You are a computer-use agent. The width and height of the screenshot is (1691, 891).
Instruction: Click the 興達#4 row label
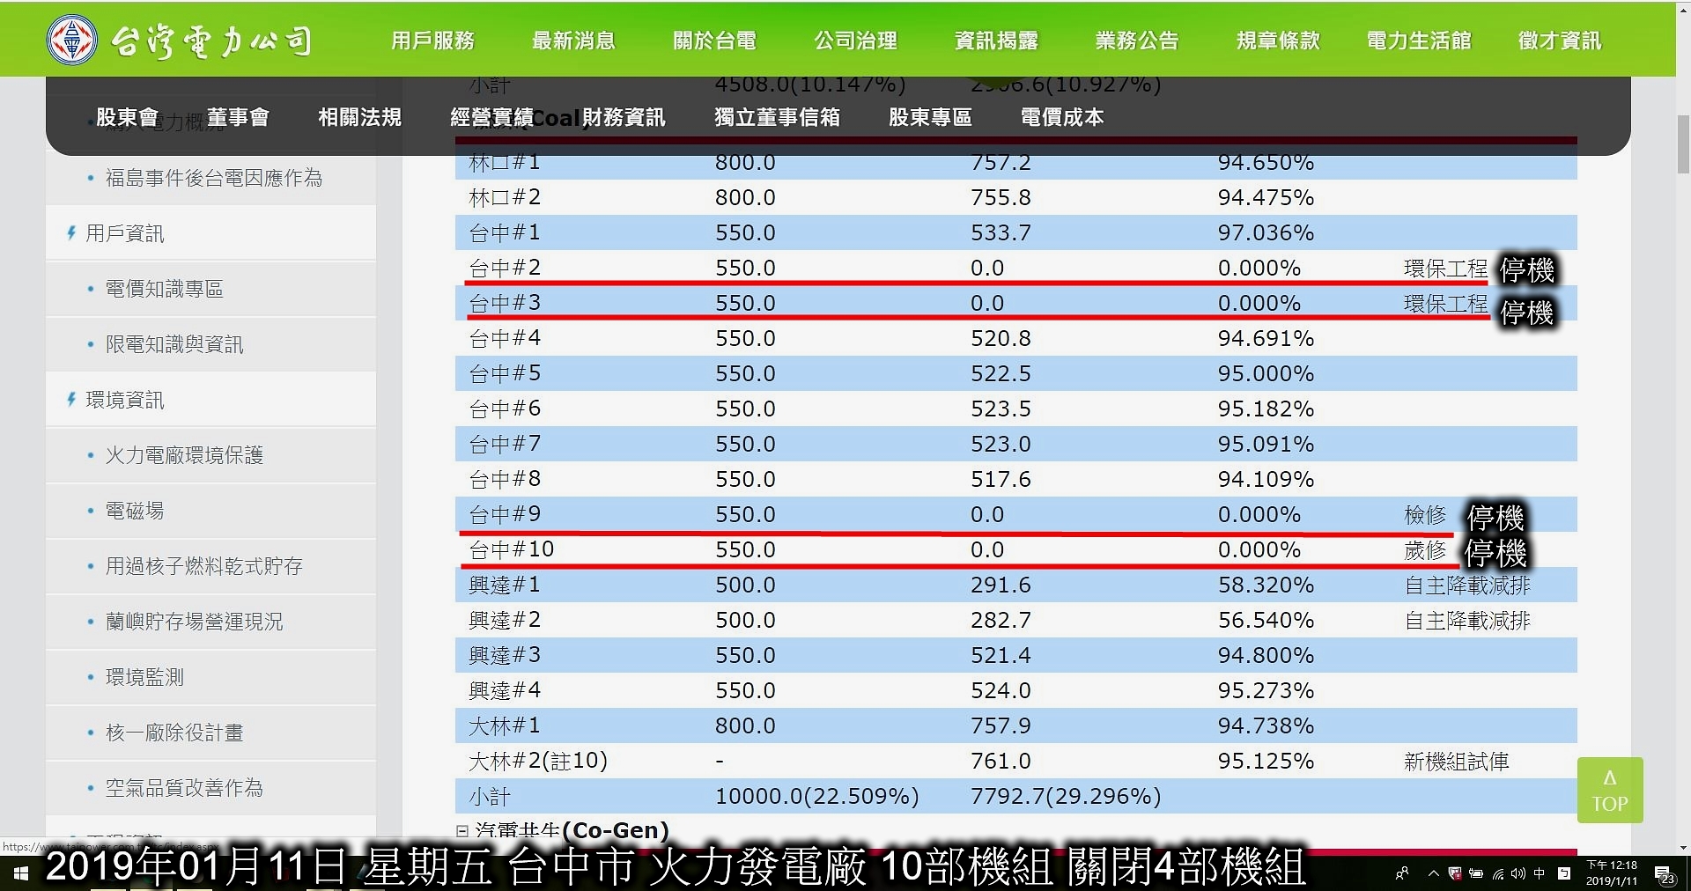505,690
